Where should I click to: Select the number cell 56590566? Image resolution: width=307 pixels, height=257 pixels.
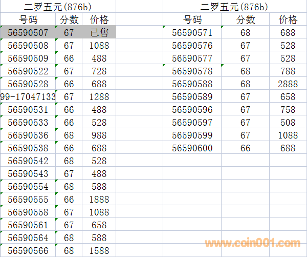pyautogui.click(x=28, y=251)
